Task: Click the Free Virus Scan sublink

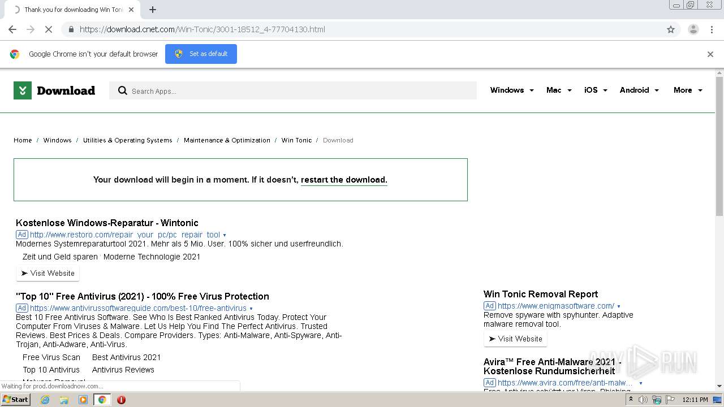Action: (51, 357)
